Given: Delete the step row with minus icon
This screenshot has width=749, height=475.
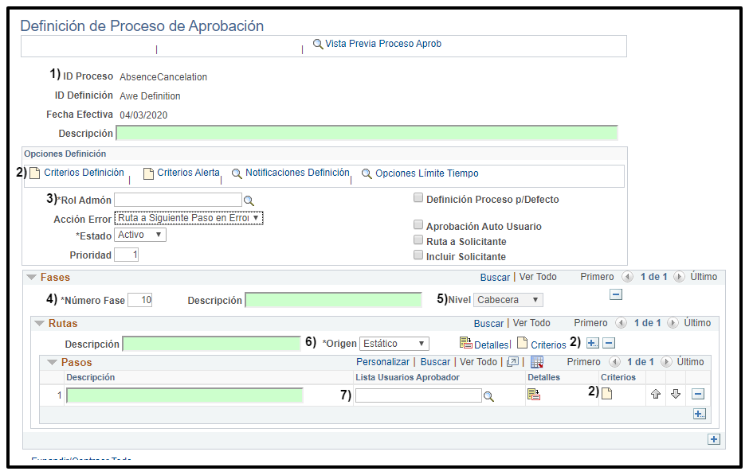Looking at the screenshot, I should click(x=698, y=395).
